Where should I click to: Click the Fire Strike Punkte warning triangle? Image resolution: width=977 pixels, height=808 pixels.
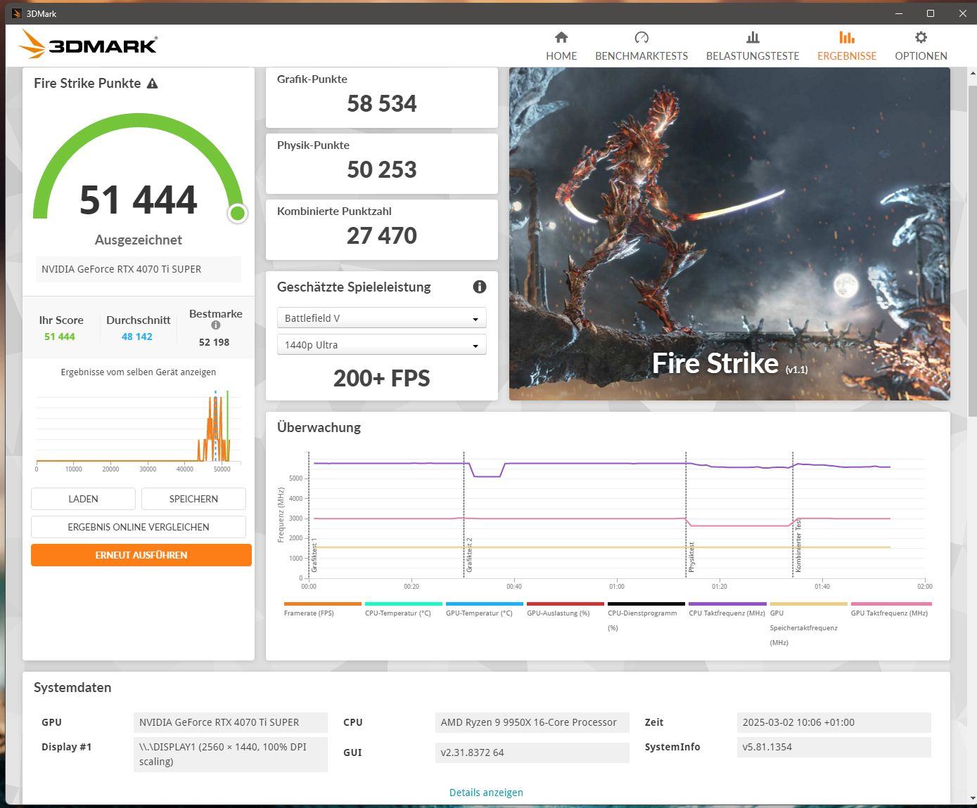[153, 84]
